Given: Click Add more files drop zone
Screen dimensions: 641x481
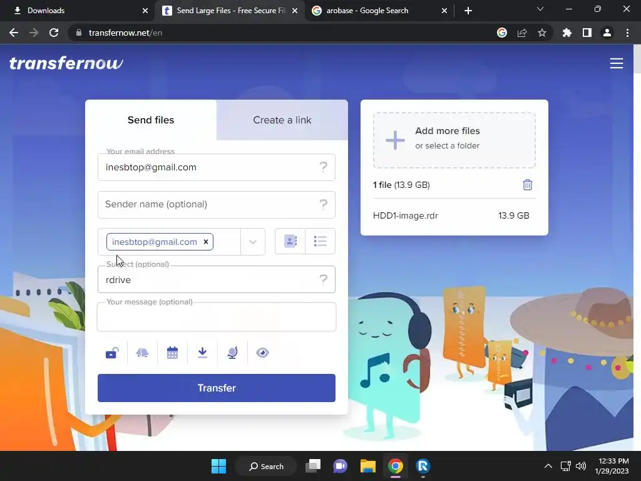Looking at the screenshot, I should pyautogui.click(x=454, y=140).
